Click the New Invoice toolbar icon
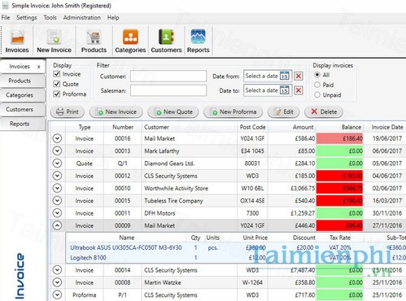This screenshot has width=406, height=301. [54, 41]
